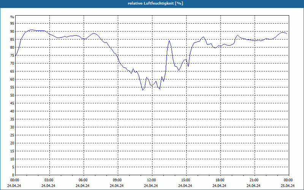
Task: Click the y-axis value 95
Action: (x=12, y=24)
